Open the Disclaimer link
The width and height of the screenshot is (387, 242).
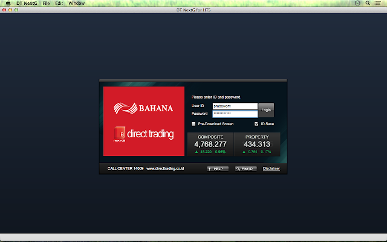tap(272, 169)
